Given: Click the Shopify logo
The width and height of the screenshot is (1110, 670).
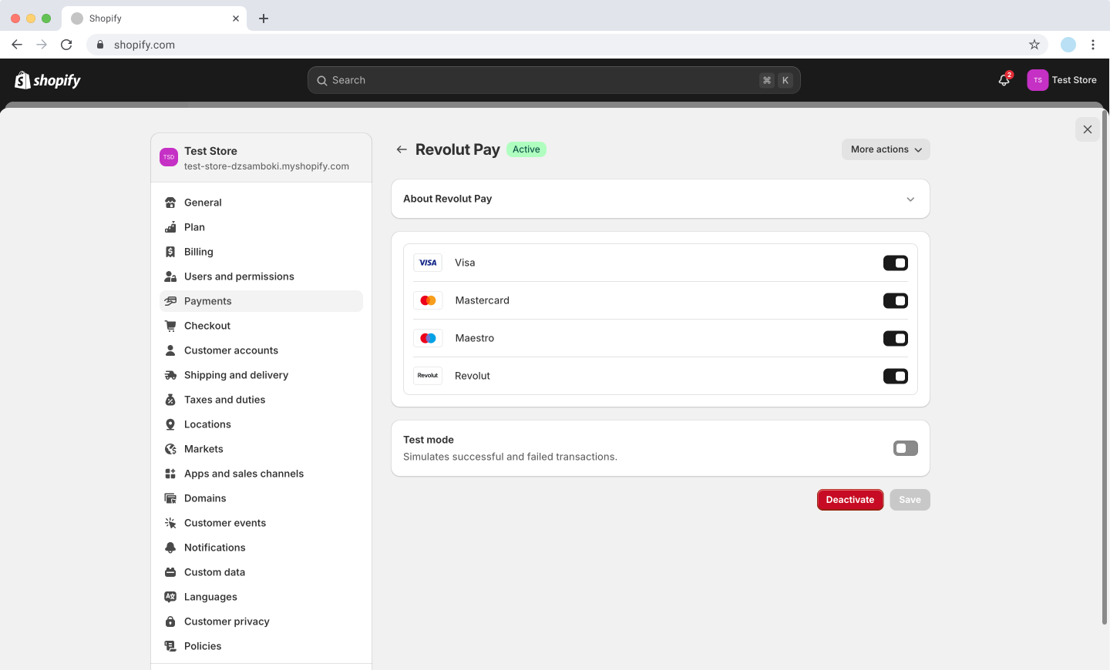Looking at the screenshot, I should (48, 80).
